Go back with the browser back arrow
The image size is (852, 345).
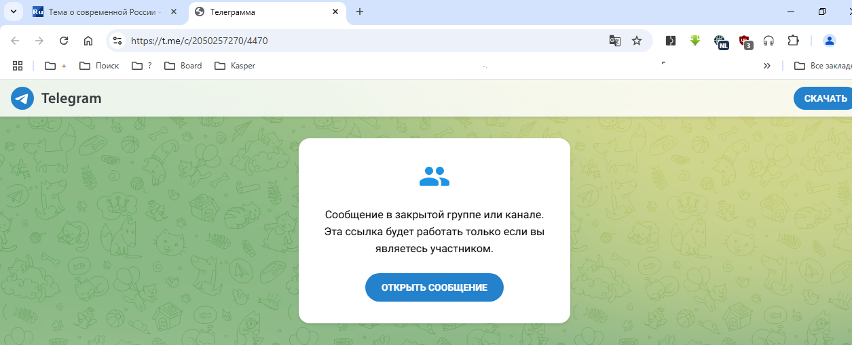click(15, 41)
